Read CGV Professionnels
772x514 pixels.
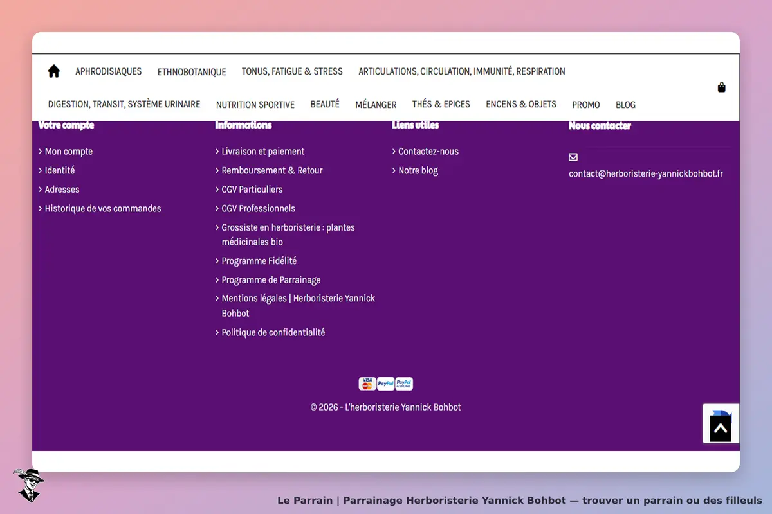259,208
